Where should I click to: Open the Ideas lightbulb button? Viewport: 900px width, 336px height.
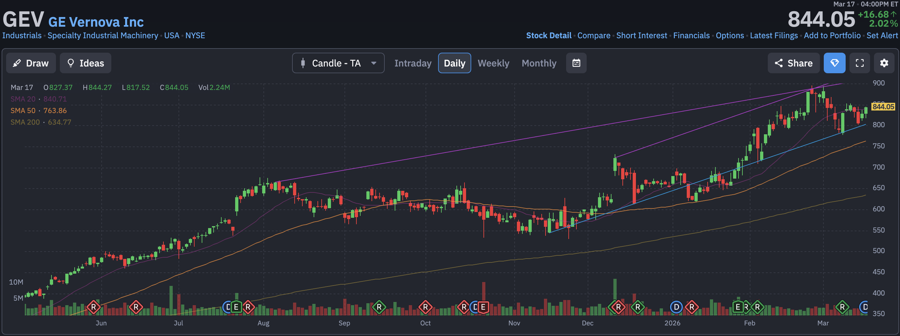[86, 63]
